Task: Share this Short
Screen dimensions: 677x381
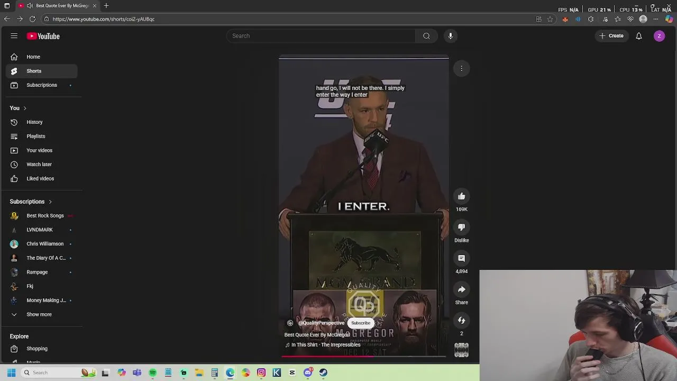Action: tap(462, 289)
